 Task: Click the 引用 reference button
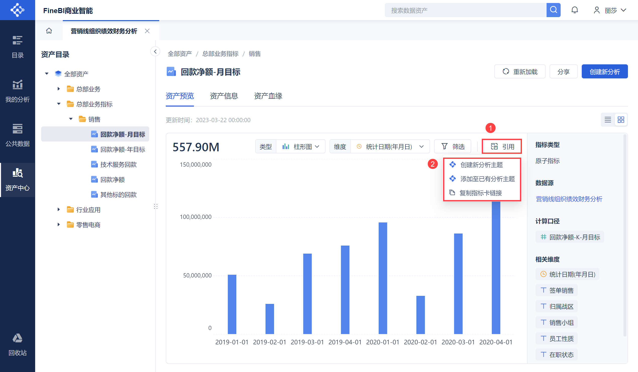pyautogui.click(x=502, y=147)
